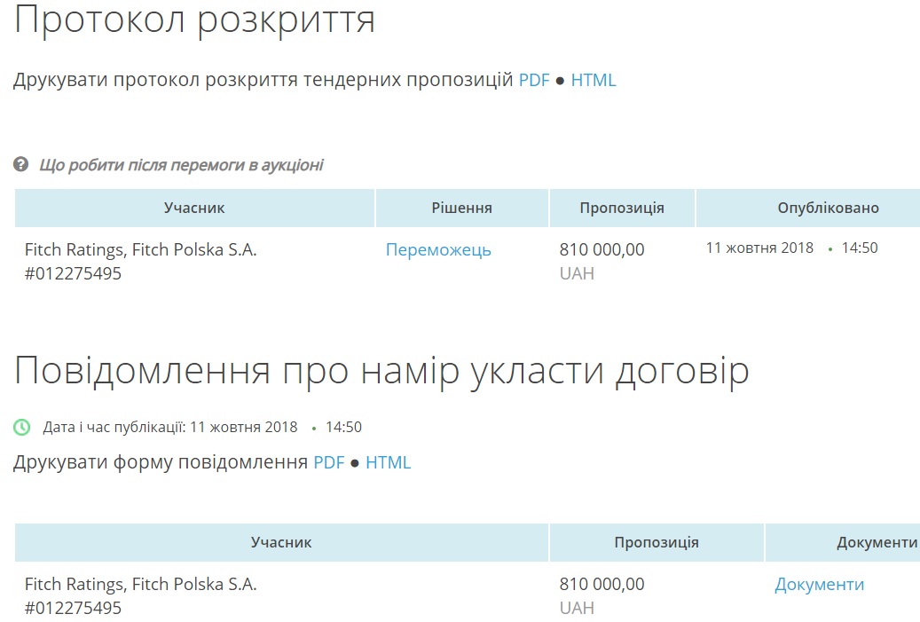Click the question mark help icon
The width and height of the screenshot is (920, 622).
pos(21,165)
